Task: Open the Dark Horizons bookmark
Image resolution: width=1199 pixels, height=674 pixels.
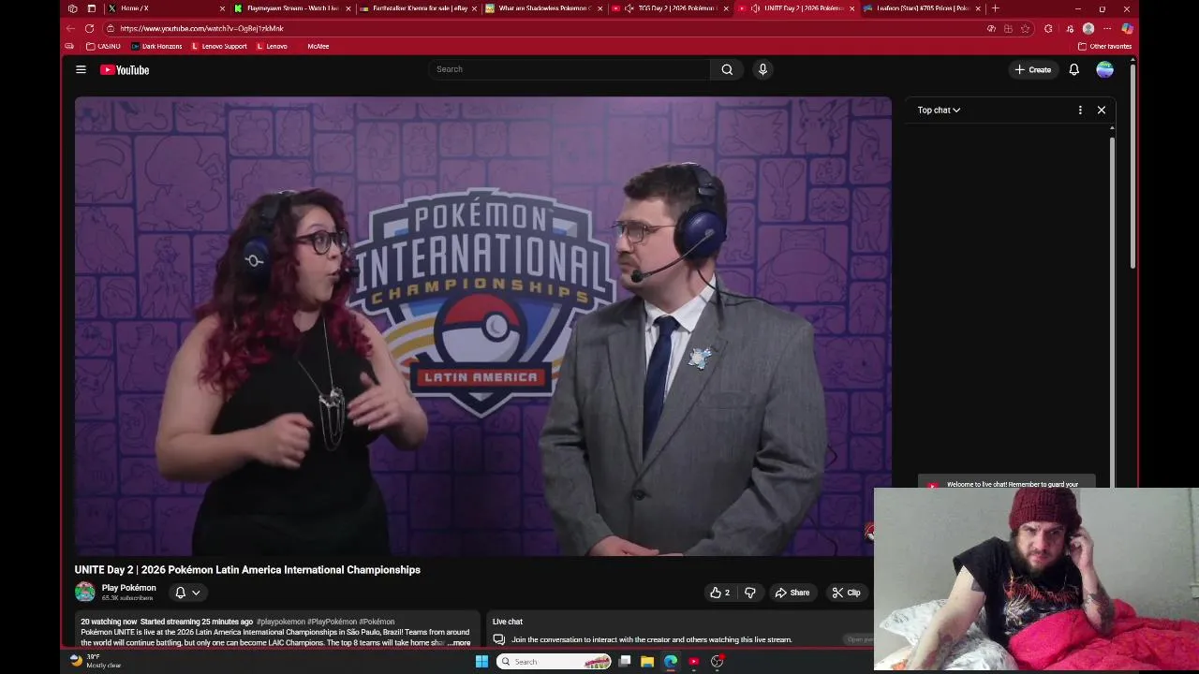Action: (157, 46)
